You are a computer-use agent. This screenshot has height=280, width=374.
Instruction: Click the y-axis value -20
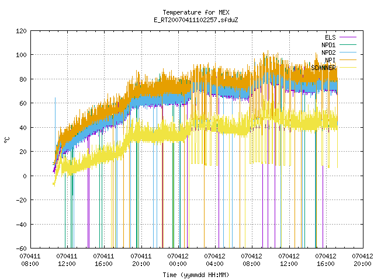point(21,200)
